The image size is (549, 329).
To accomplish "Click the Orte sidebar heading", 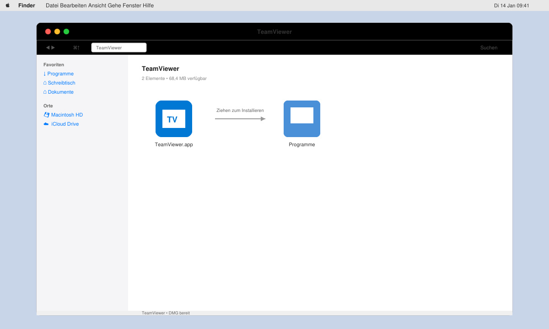I will click(x=48, y=106).
